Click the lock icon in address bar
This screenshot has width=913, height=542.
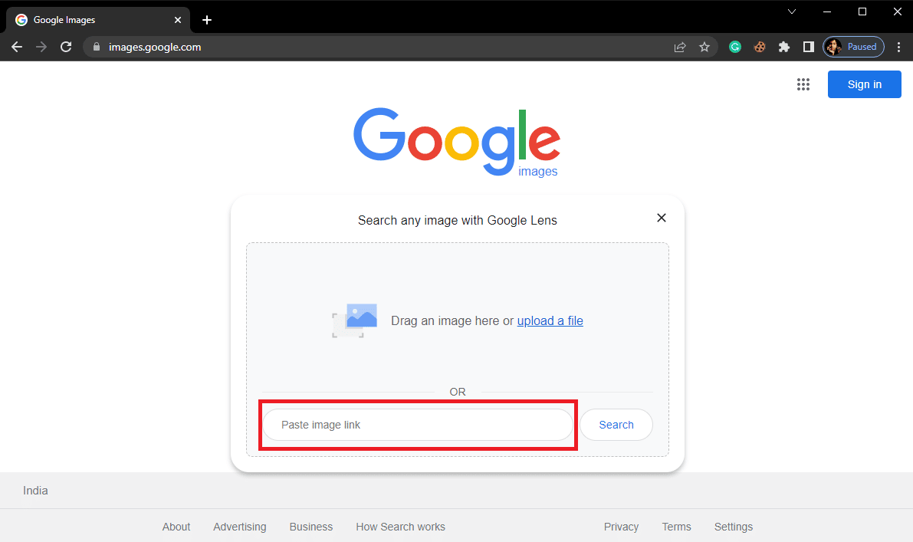(97, 48)
